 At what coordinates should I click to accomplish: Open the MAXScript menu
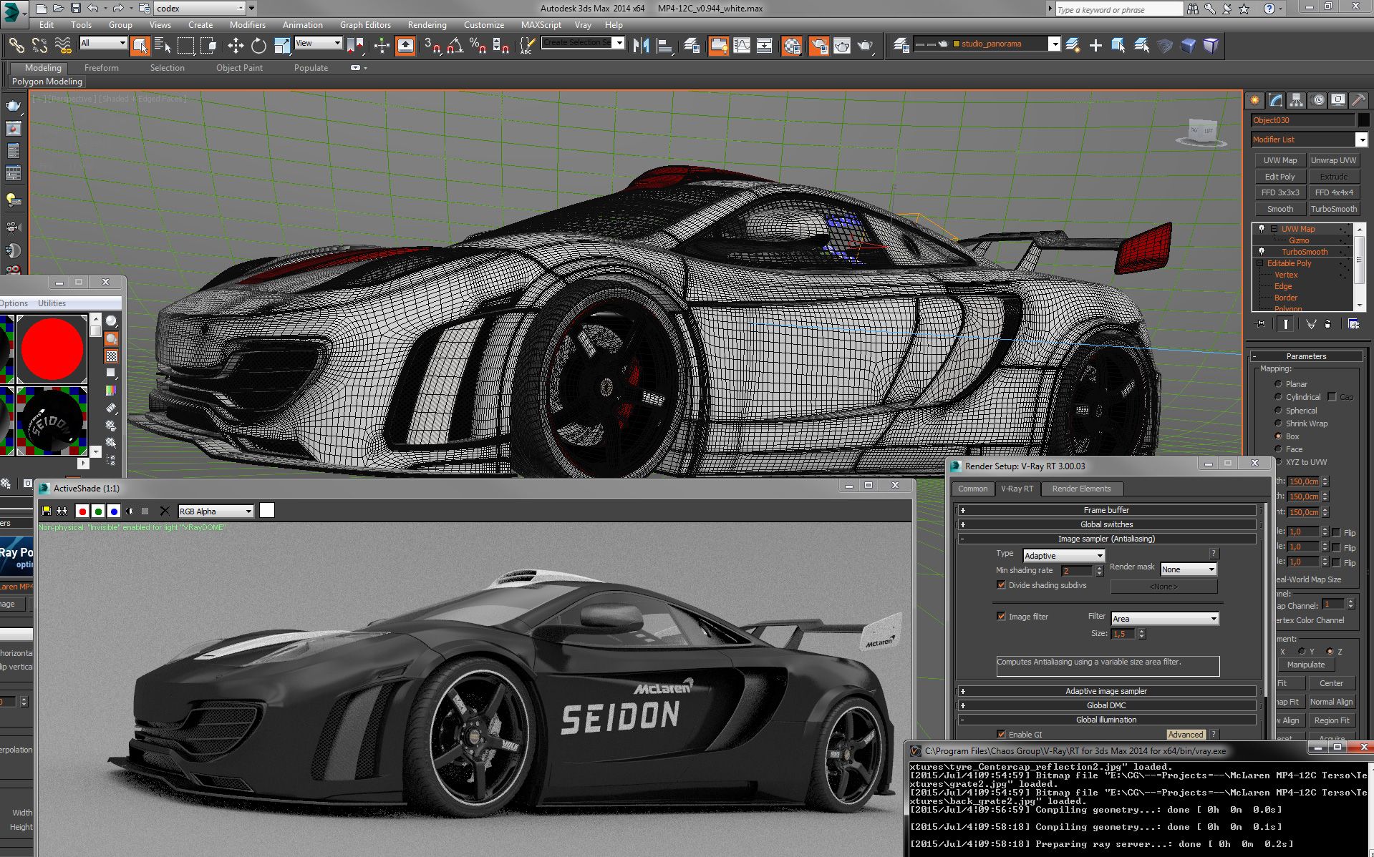[541, 25]
